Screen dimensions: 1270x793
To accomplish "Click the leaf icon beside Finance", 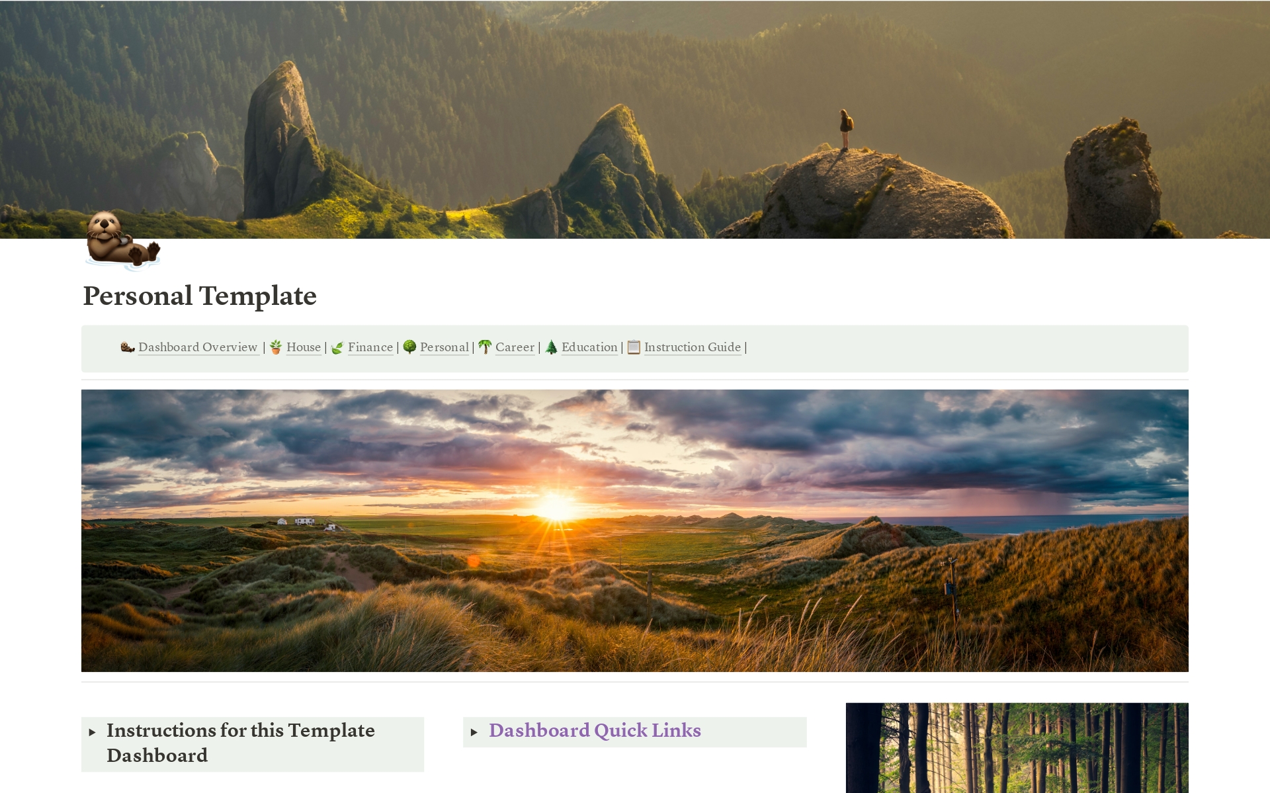I will click(337, 347).
